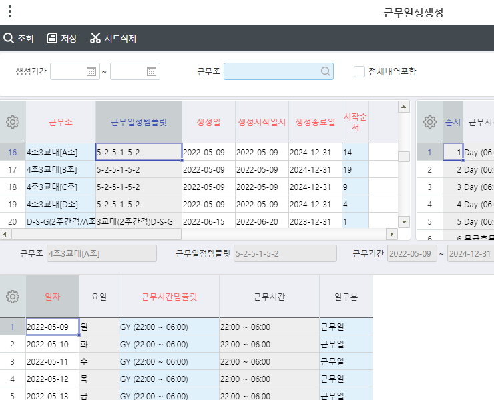The height and width of the screenshot is (400, 494).
Task: Select the 4조3교대[B조] row
Action: (x=60, y=170)
